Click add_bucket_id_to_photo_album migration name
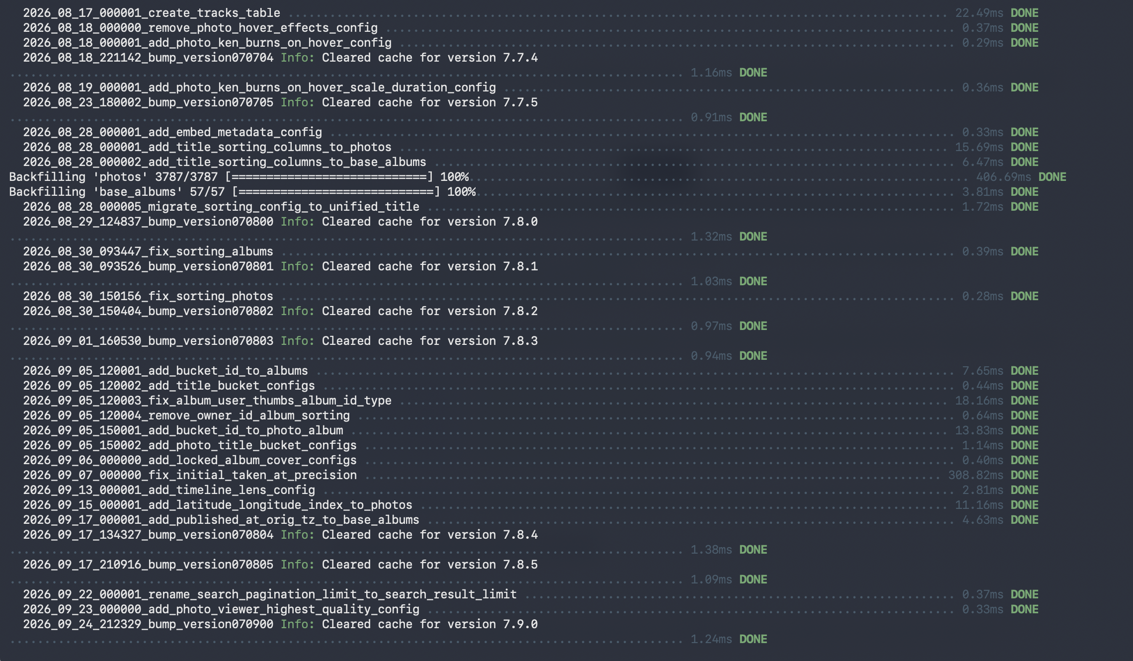 (x=183, y=430)
